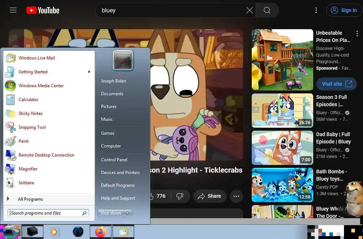Click the user account picture
This screenshot has width=363, height=239.
point(123,60)
